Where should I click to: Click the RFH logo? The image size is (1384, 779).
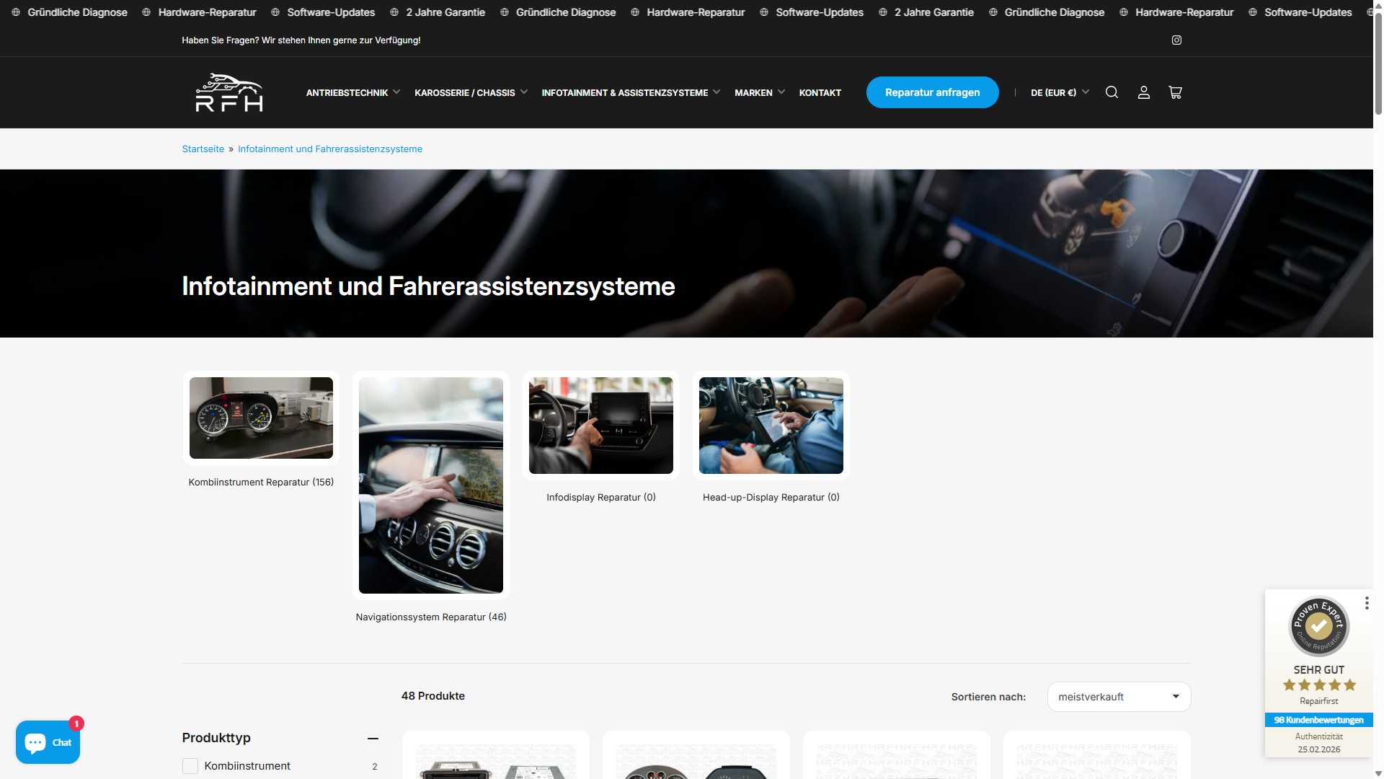(x=229, y=92)
